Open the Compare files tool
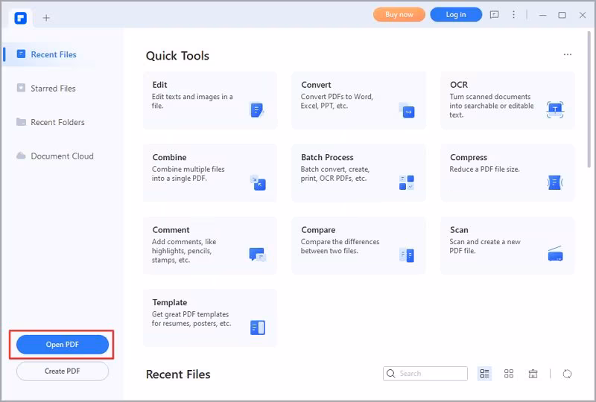 coord(358,245)
